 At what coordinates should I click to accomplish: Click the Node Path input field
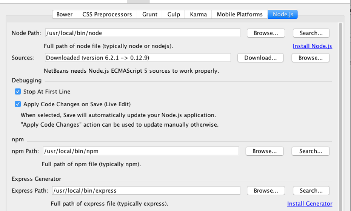142,33
